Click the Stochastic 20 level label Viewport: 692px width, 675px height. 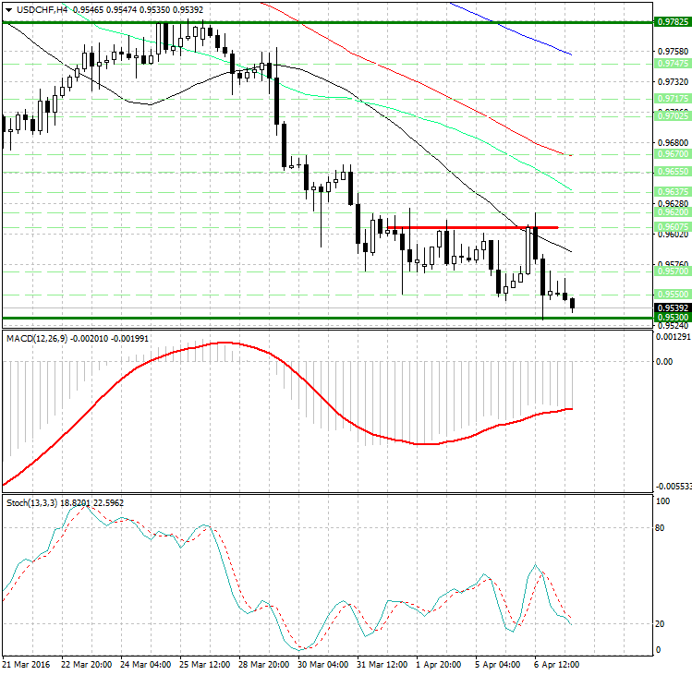coord(660,624)
